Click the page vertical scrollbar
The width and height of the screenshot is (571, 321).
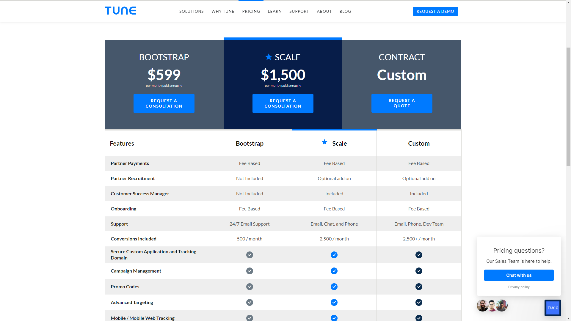pos(568,106)
